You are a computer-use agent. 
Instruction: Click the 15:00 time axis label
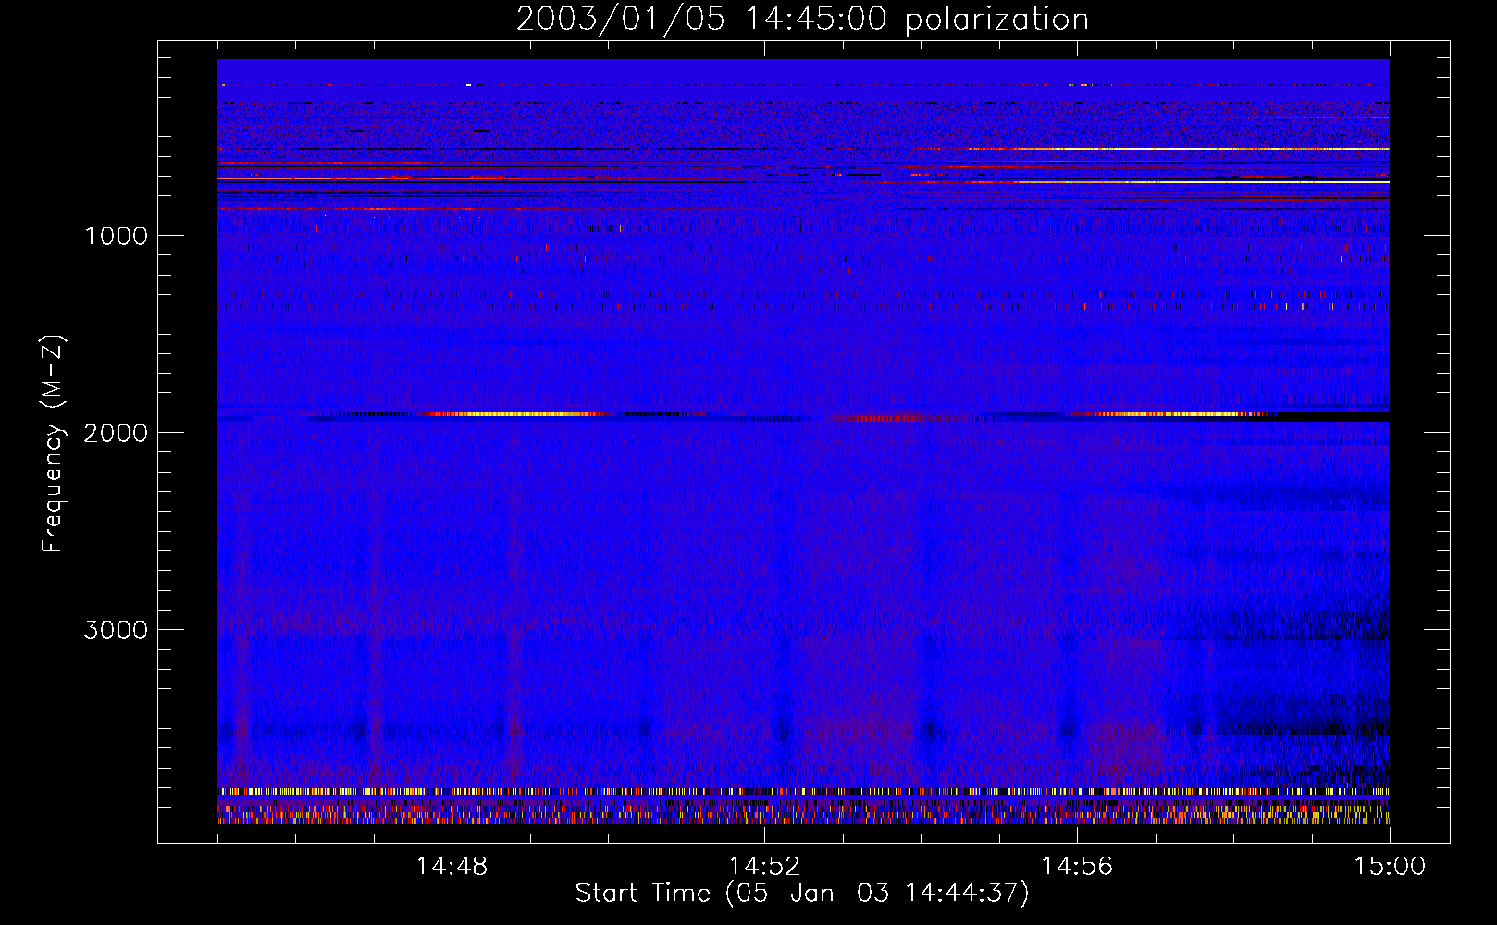(1390, 867)
